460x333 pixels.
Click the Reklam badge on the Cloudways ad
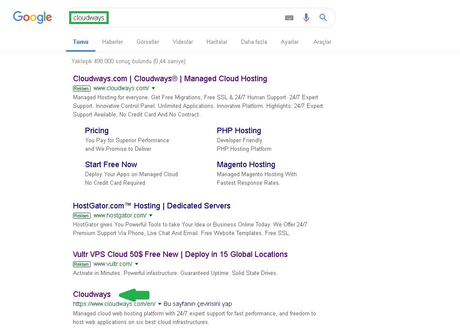pyautogui.click(x=82, y=89)
